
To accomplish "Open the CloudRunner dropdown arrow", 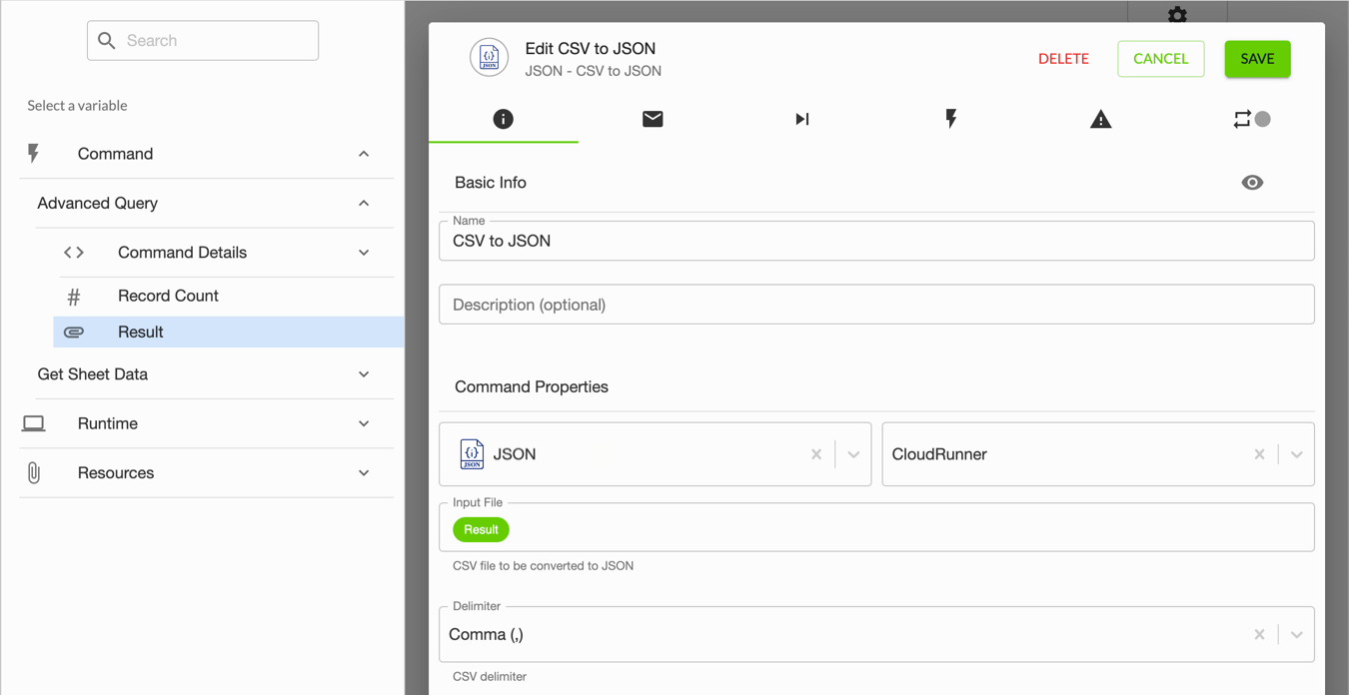I will (x=1296, y=454).
